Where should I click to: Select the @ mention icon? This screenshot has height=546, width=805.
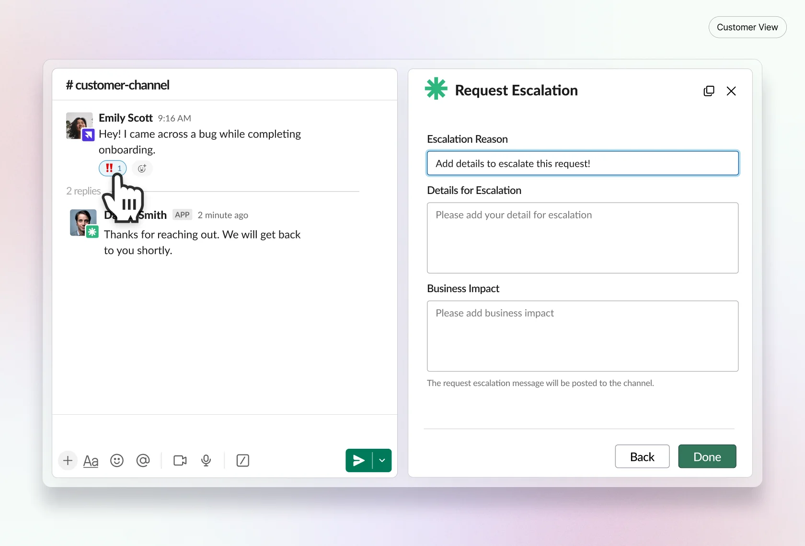point(143,460)
